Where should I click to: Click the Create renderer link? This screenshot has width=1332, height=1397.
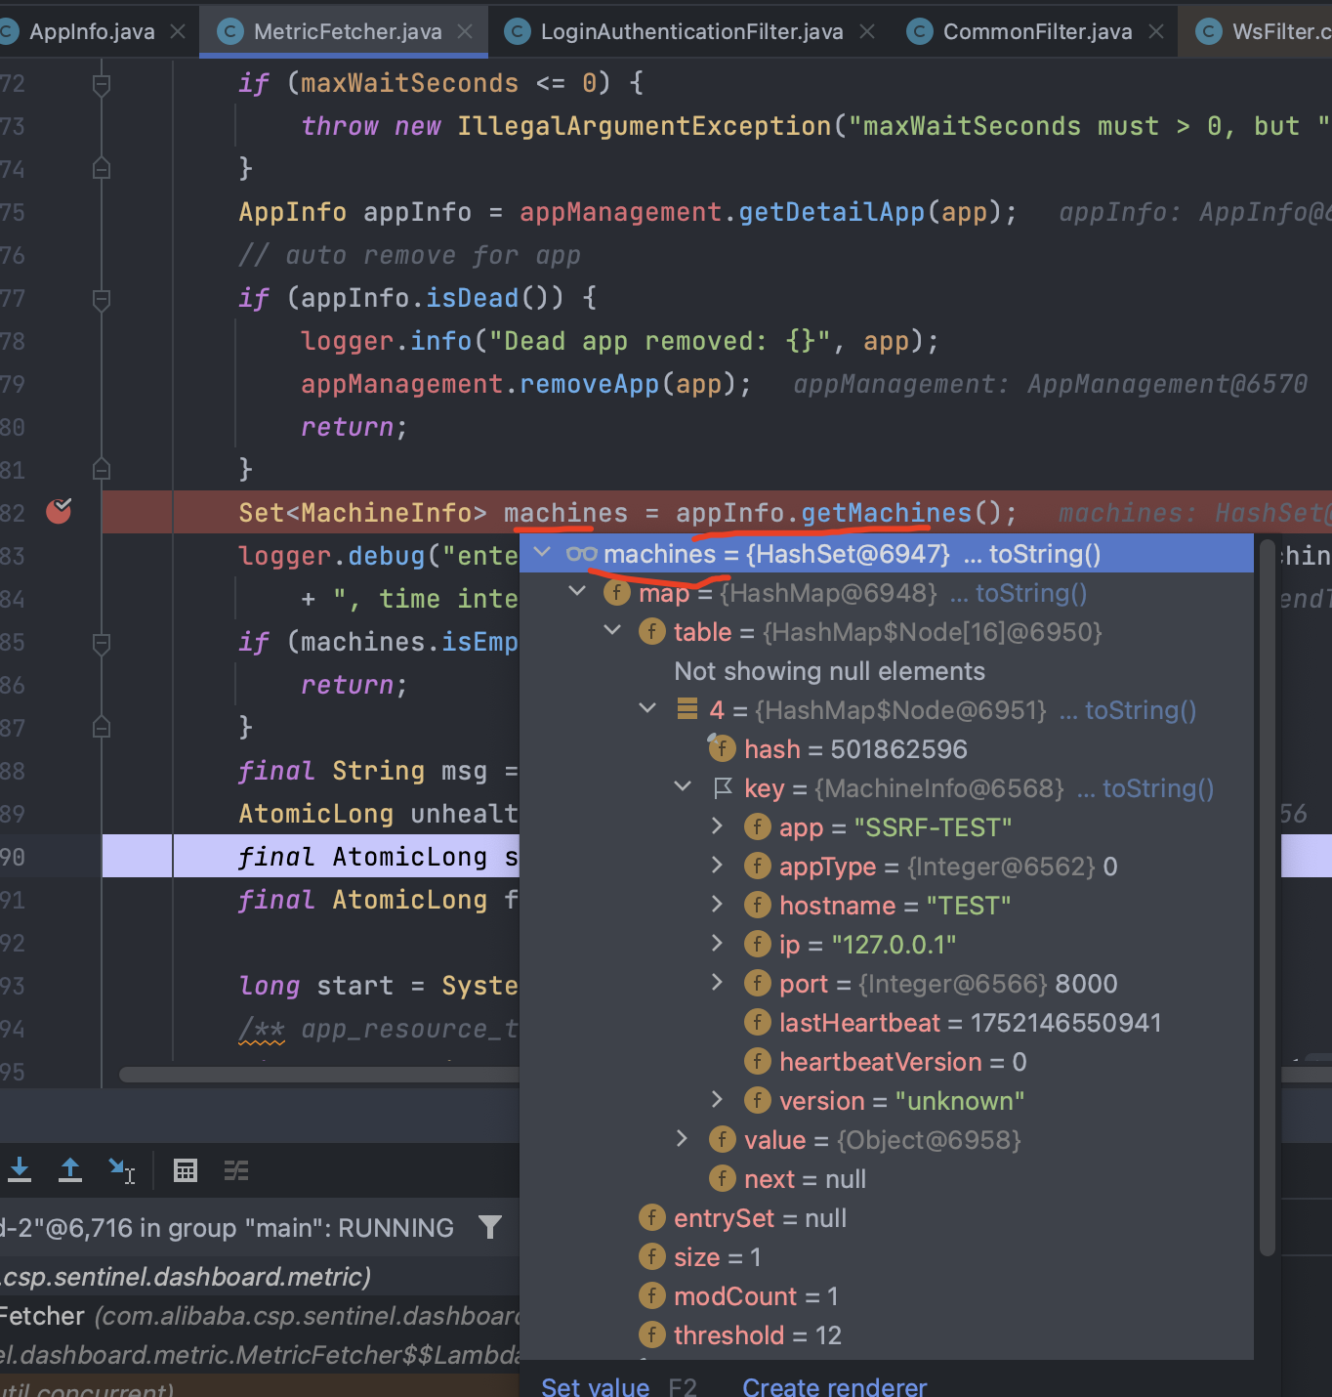[x=834, y=1386]
